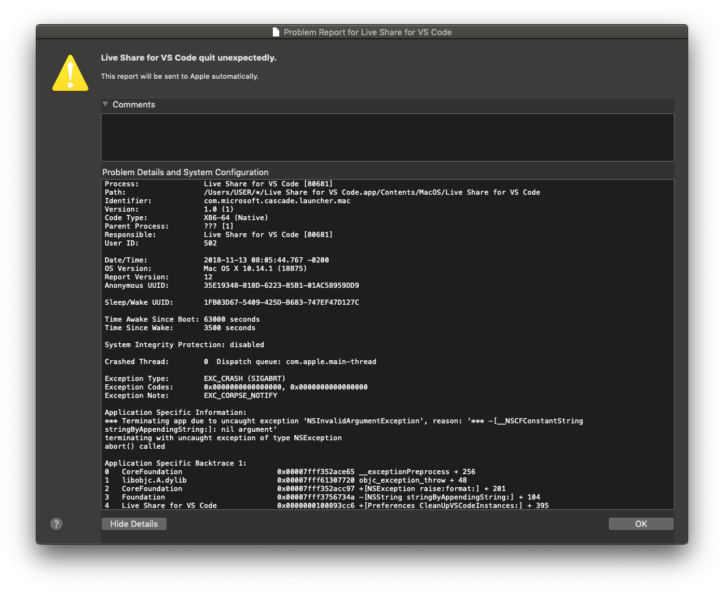
Task: Click Parent Process value '??? [1]'
Action: click(x=218, y=226)
